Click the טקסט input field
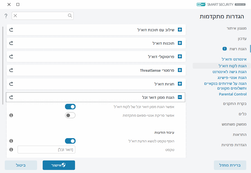The height and width of the screenshot is (173, 251). (46, 150)
